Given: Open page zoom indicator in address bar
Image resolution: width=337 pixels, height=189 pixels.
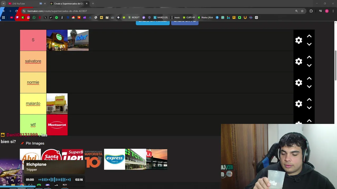Looking at the screenshot, I should [296, 11].
